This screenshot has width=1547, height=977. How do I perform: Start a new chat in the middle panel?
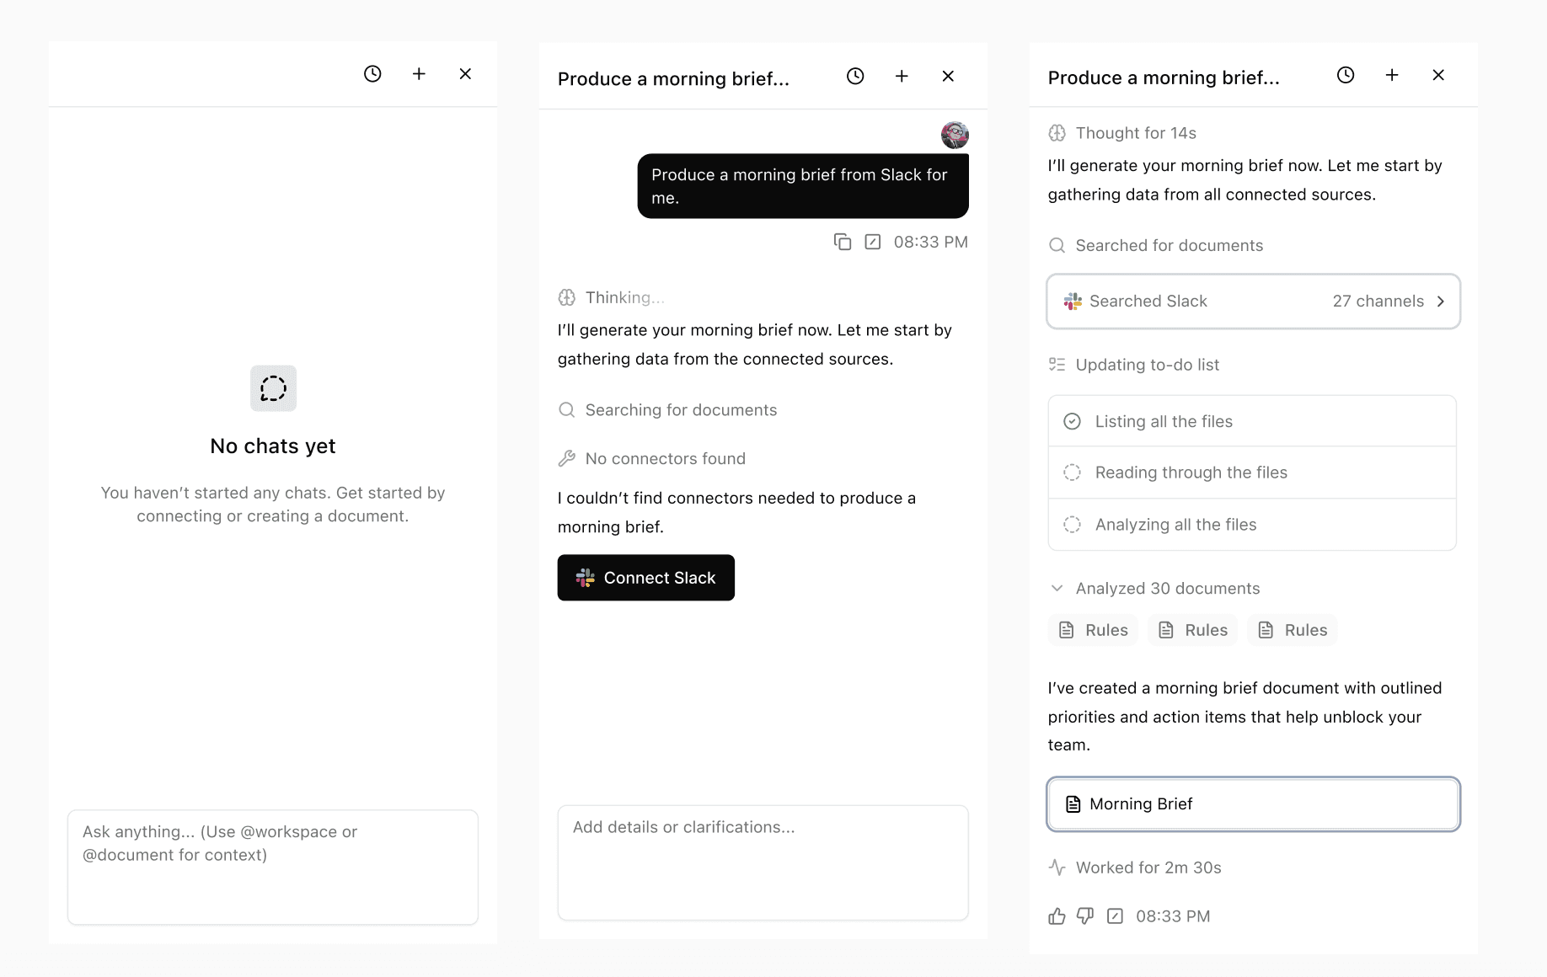[902, 77]
